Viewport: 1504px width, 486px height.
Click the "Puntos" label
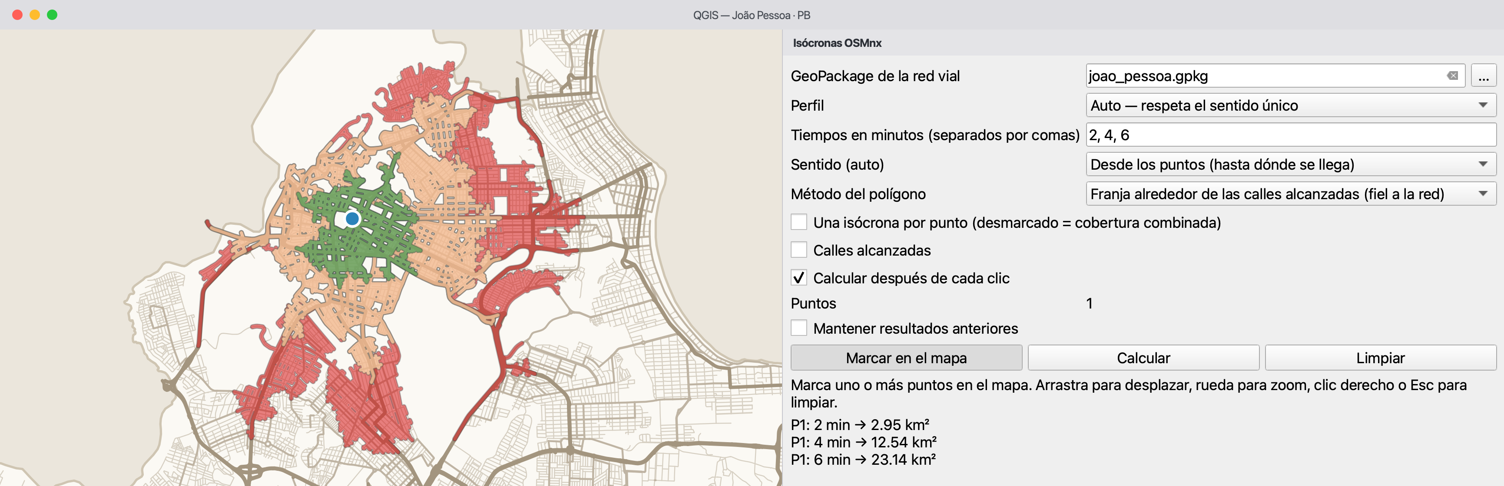click(813, 303)
